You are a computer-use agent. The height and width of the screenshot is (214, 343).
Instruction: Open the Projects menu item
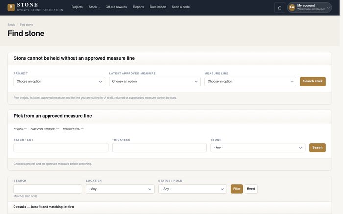click(77, 7)
